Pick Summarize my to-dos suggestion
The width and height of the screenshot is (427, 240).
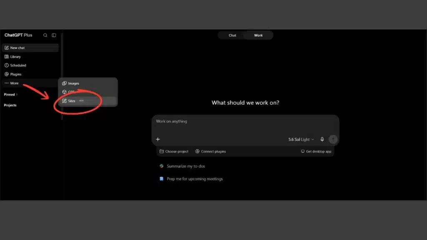click(182, 166)
